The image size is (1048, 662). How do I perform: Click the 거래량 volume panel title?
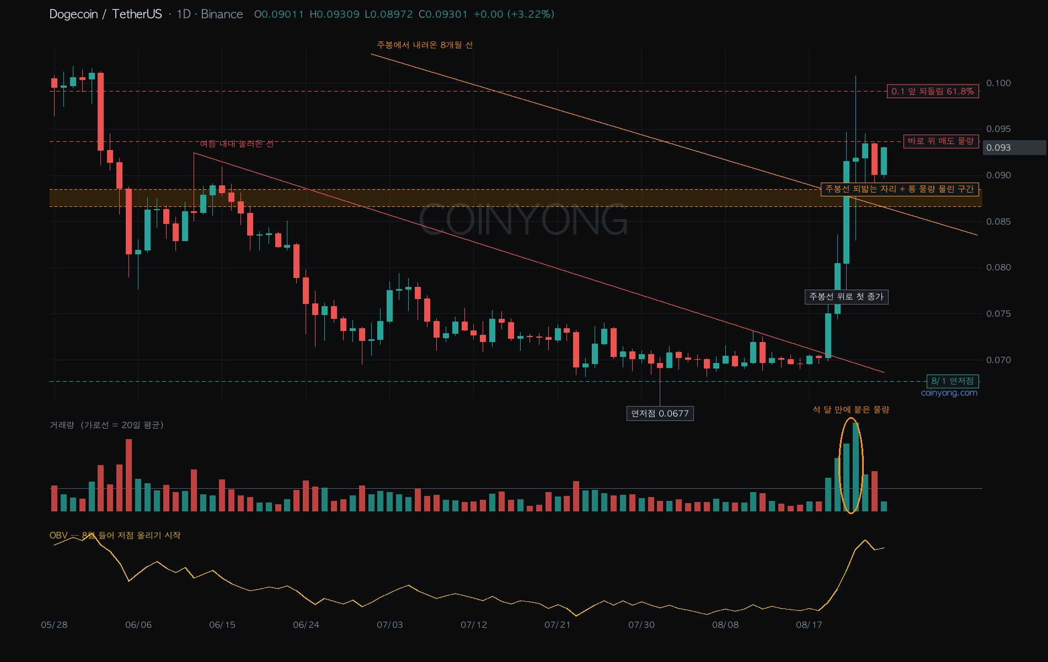(x=106, y=425)
